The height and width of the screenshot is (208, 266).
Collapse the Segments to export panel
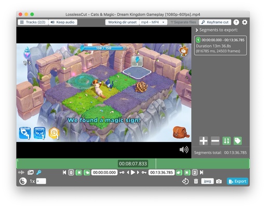[x=197, y=30]
